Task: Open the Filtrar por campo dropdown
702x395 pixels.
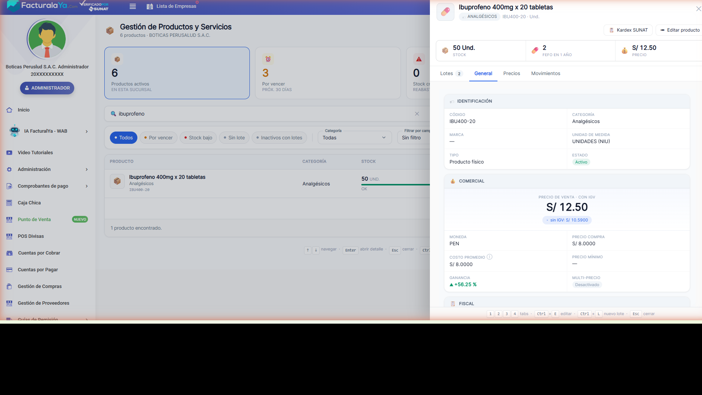Action: click(x=414, y=137)
